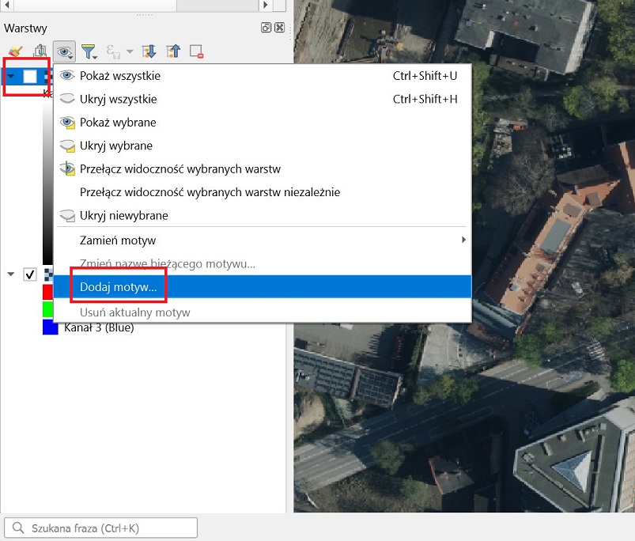This screenshot has height=541, width=635.
Task: Uncheck the visible RGB raster layer checkbox
Action: [30, 274]
